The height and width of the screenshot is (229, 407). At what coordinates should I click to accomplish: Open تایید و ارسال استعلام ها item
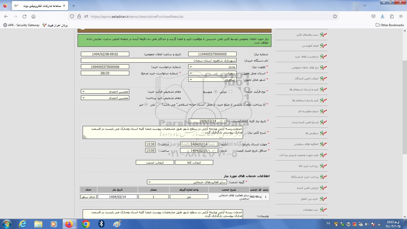(x=304, y=90)
